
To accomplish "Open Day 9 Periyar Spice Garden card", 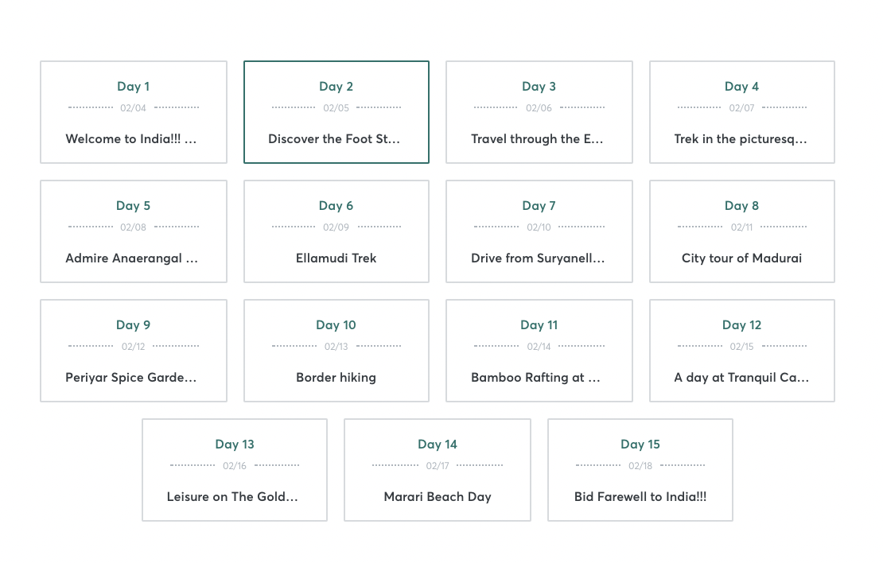I will [133, 351].
